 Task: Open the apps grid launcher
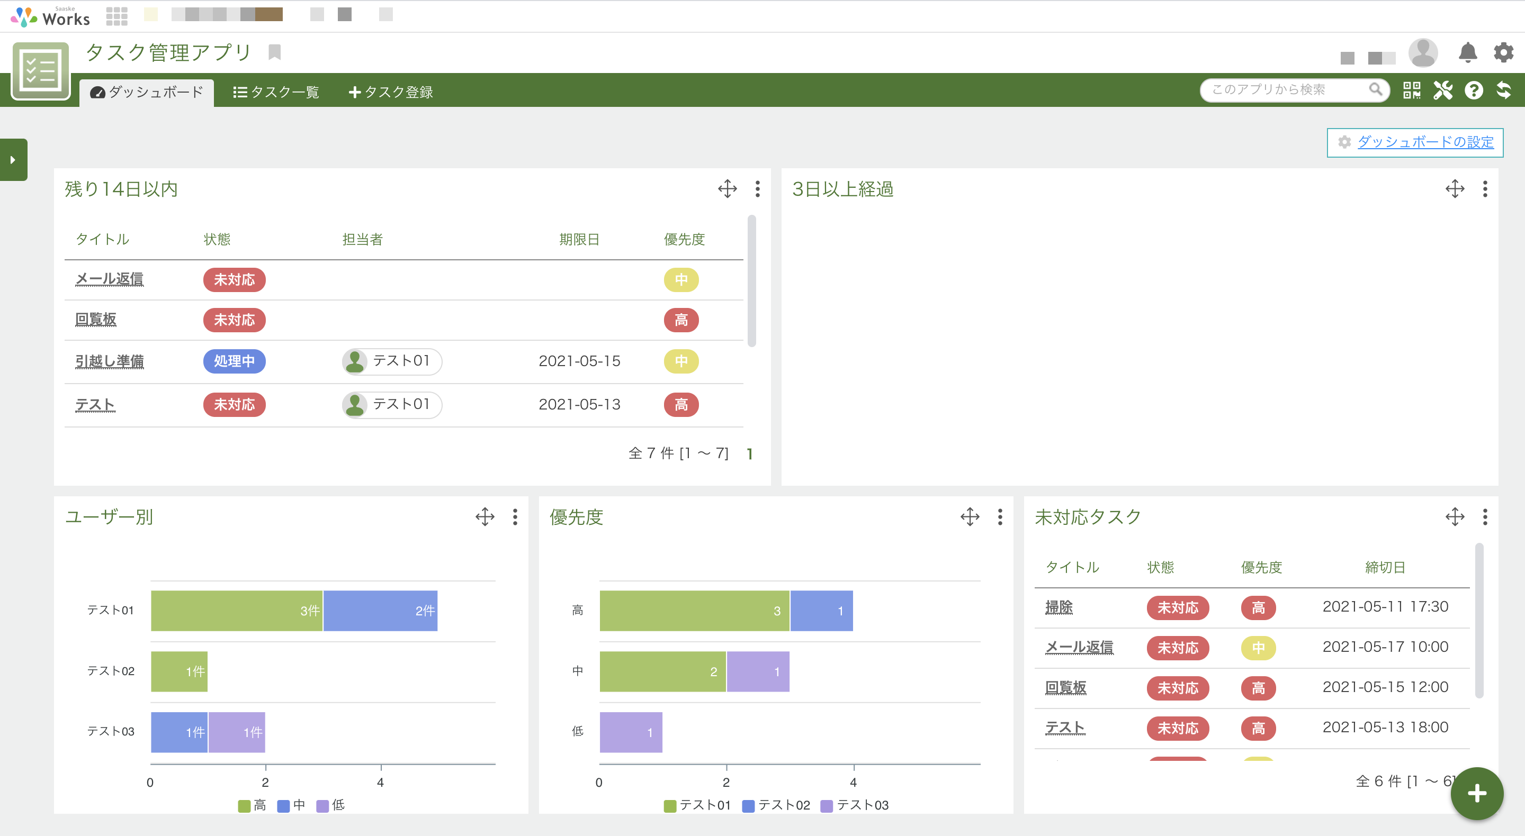pos(116,16)
